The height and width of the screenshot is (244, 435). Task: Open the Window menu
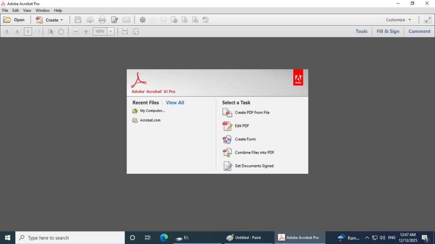coord(42,10)
